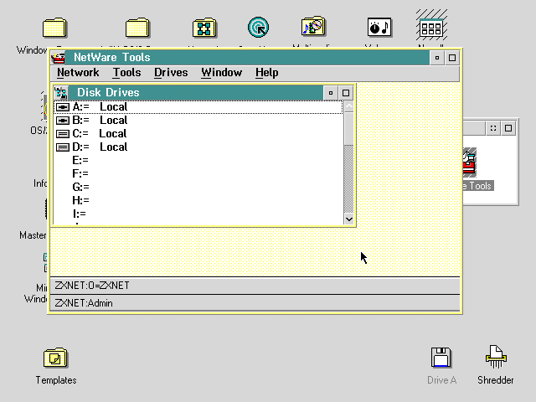Select the B:= Local floppy drive icon
Viewport: 536px width, 402px height.
(63, 121)
